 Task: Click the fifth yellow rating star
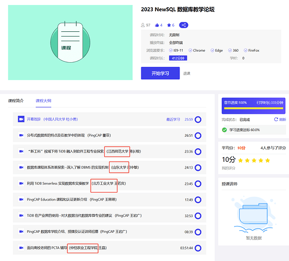coord(268,160)
